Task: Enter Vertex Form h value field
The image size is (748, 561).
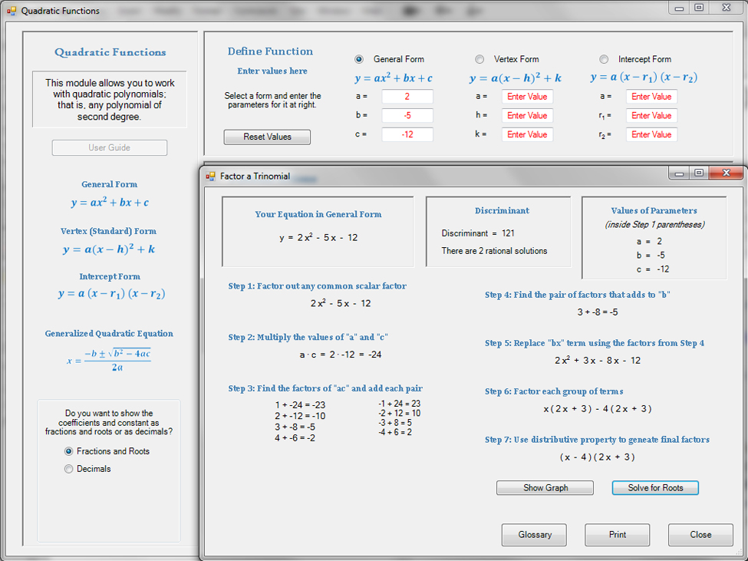Action: pyautogui.click(x=527, y=116)
